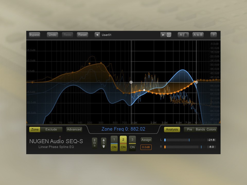Select EQ curve 2
This screenshot has width=247, height=185.
[123, 140]
